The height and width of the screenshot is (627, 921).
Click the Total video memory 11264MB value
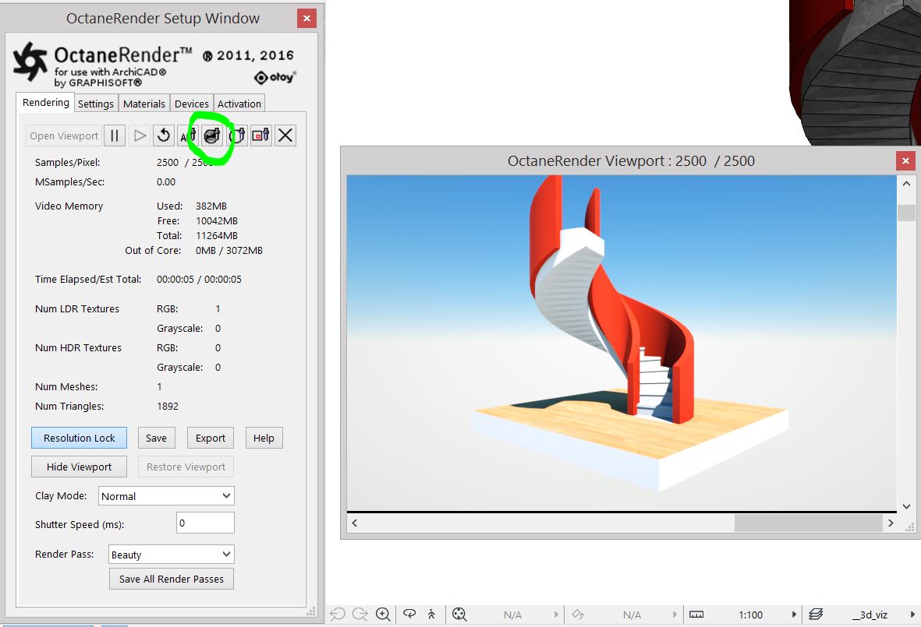217,235
